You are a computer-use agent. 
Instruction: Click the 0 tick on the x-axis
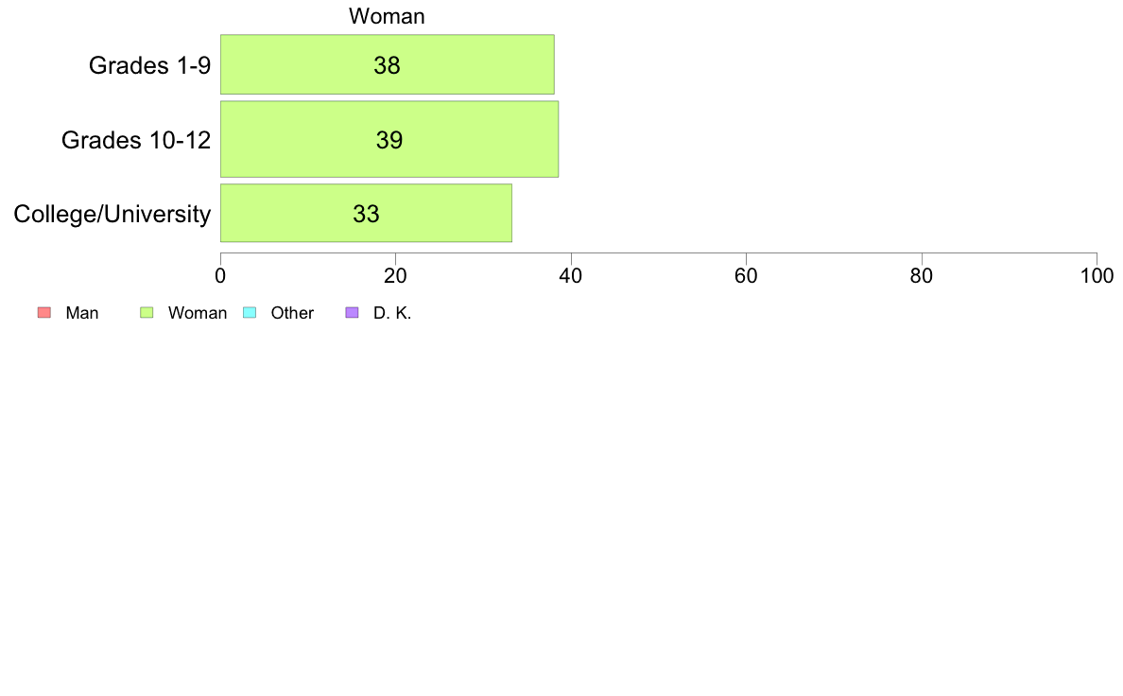tap(220, 276)
